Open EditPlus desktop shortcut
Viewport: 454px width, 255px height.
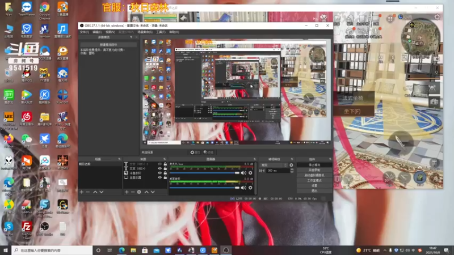coord(27,207)
